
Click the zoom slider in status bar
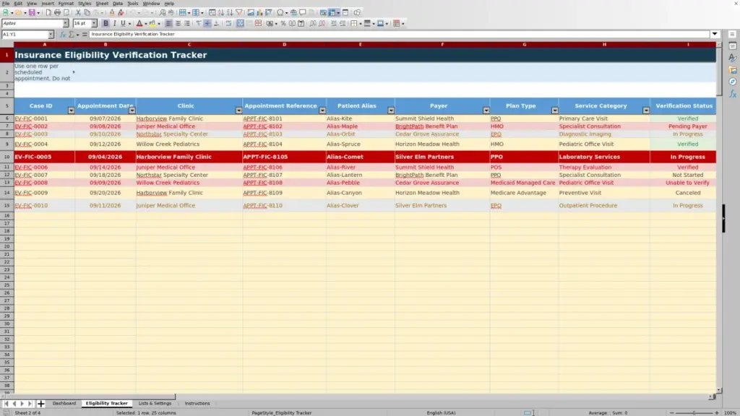point(694,412)
